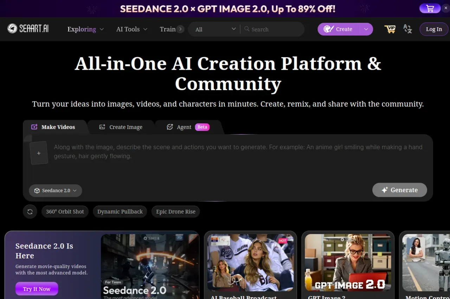Viewport: 450px width, 299px height.
Task: Open the Train menu item
Action: [x=168, y=29]
